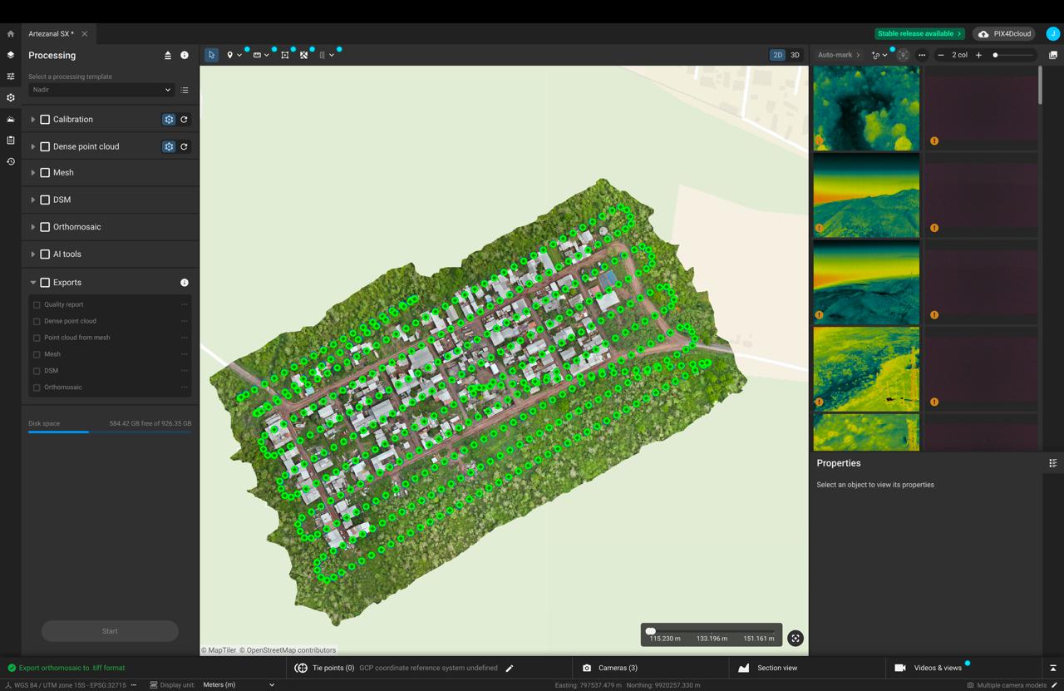Show info about Exports
1064x691 pixels.
point(185,283)
